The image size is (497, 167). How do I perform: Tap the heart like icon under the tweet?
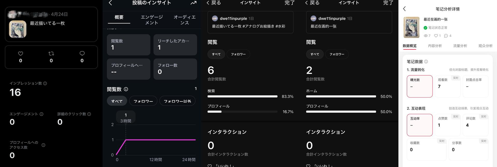20,53
